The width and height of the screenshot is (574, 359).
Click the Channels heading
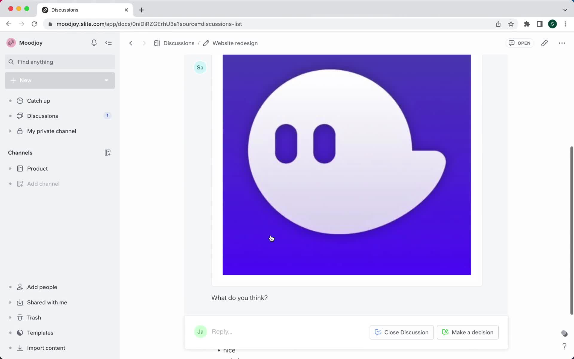pyautogui.click(x=20, y=153)
